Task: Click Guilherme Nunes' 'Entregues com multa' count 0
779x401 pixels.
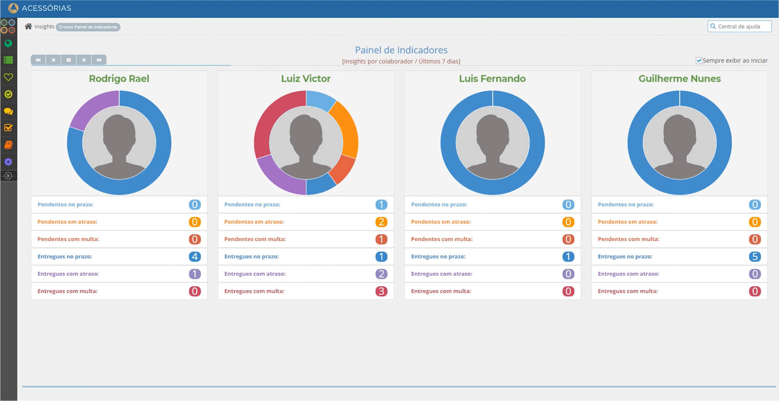Action: (x=755, y=291)
